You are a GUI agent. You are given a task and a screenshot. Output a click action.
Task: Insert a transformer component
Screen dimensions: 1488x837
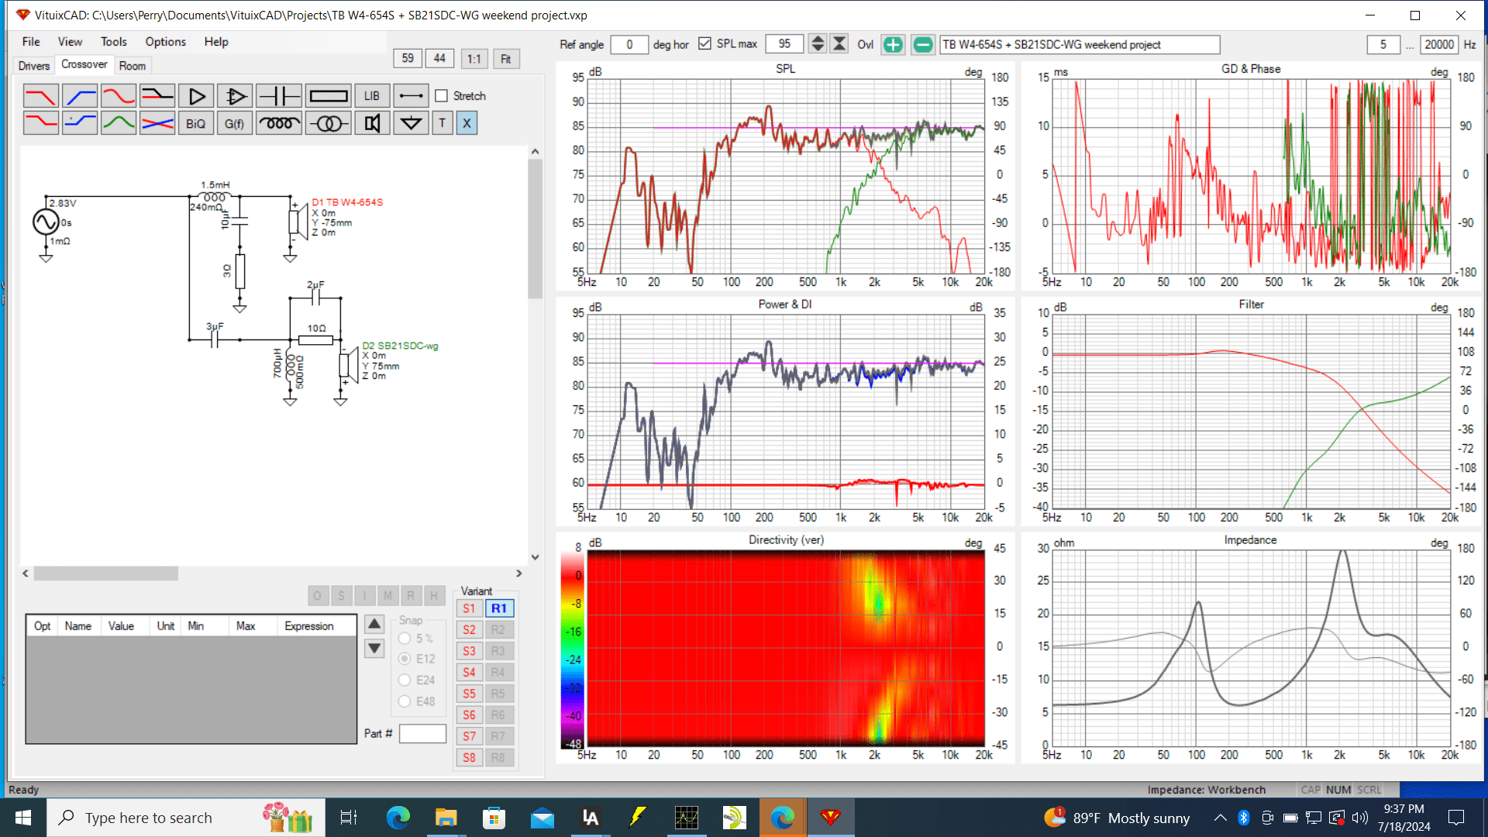tap(329, 123)
